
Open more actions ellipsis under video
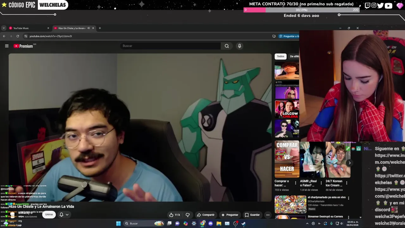[268, 215]
